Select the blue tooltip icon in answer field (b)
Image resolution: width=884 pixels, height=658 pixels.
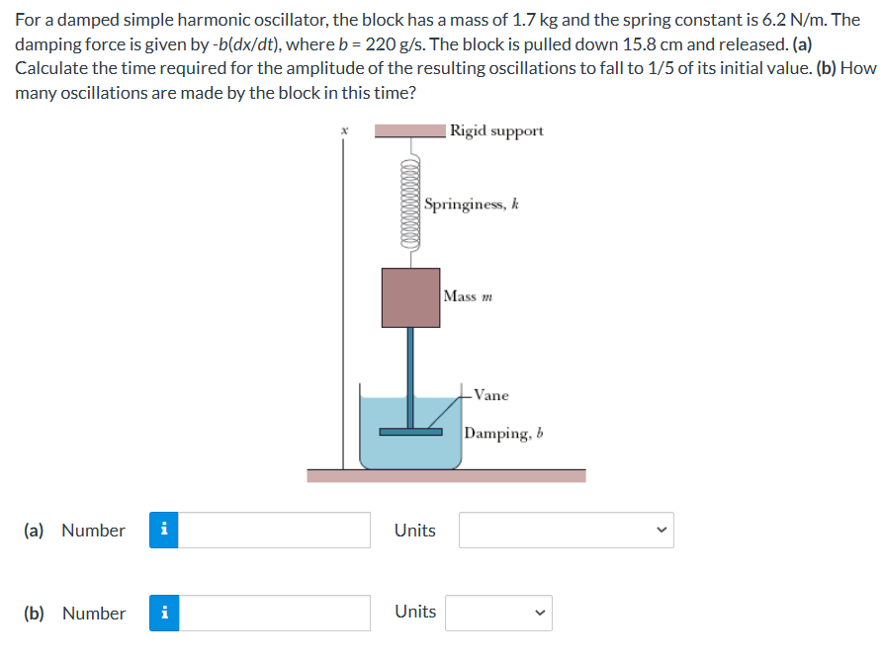(x=163, y=614)
